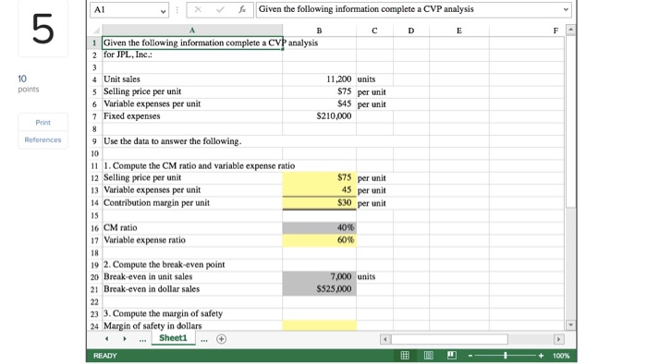
Task: Switch to Normal view icon in status bar
Action: point(405,356)
